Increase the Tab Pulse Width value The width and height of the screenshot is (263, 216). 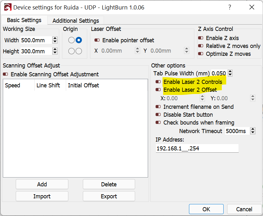click(230, 71)
